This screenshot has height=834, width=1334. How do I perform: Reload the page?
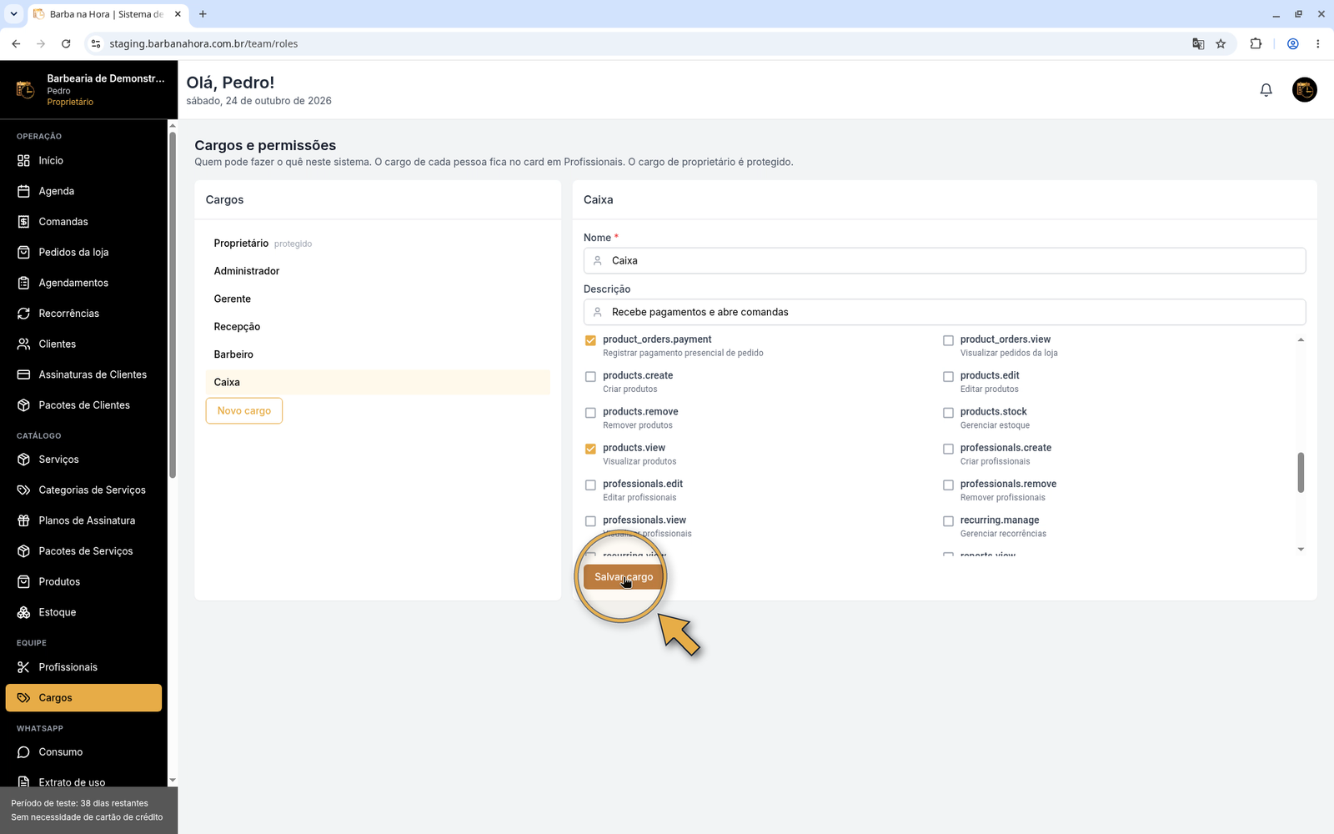coord(66,44)
